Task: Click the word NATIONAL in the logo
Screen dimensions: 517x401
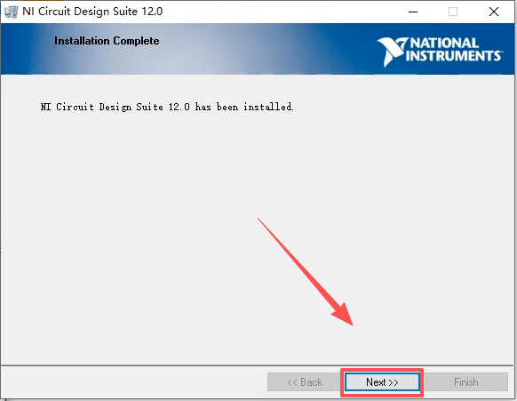Action: pos(444,43)
